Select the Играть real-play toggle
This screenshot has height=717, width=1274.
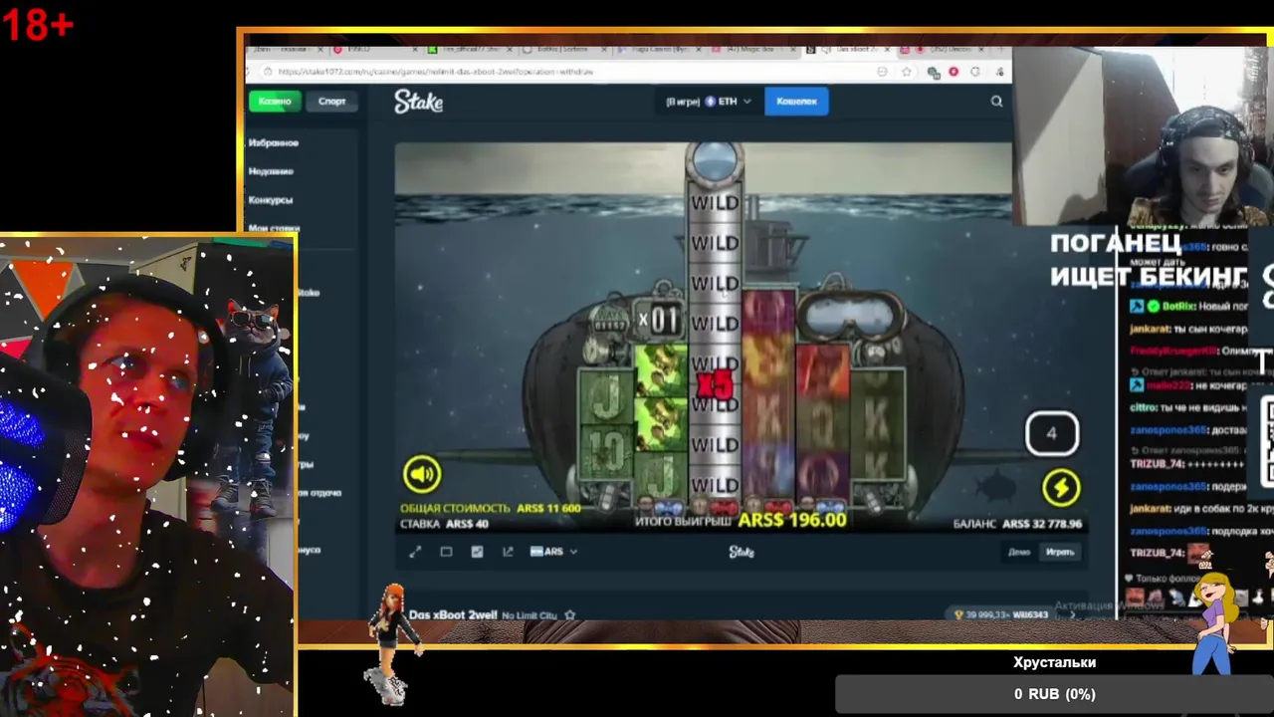pos(1060,552)
